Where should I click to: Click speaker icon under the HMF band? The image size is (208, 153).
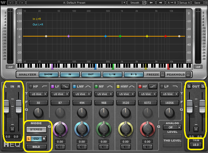(124, 147)
